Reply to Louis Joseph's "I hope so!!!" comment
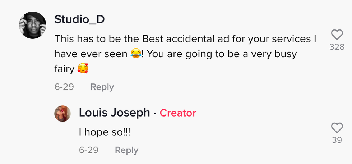352x164 pixels. point(126,150)
